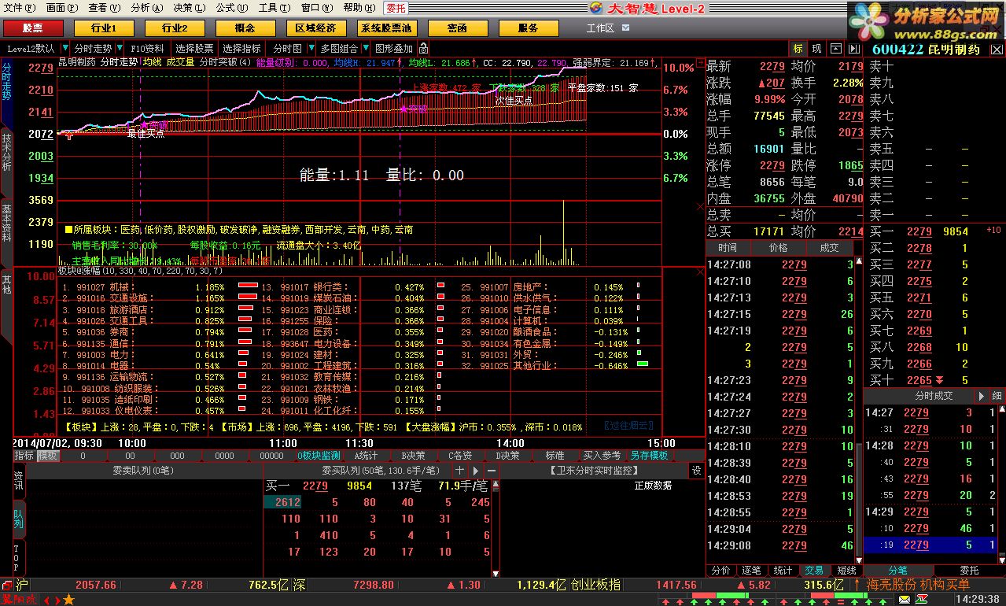Select the 模板 tab beside 指标

tap(47, 456)
